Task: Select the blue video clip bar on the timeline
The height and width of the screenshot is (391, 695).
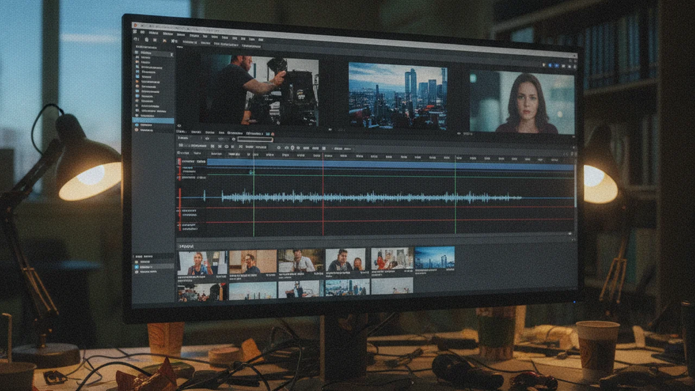Action: pyautogui.click(x=390, y=163)
